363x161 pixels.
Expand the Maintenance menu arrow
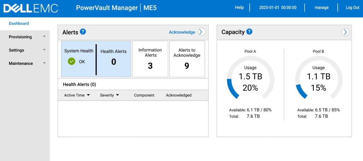pyautogui.click(x=44, y=63)
